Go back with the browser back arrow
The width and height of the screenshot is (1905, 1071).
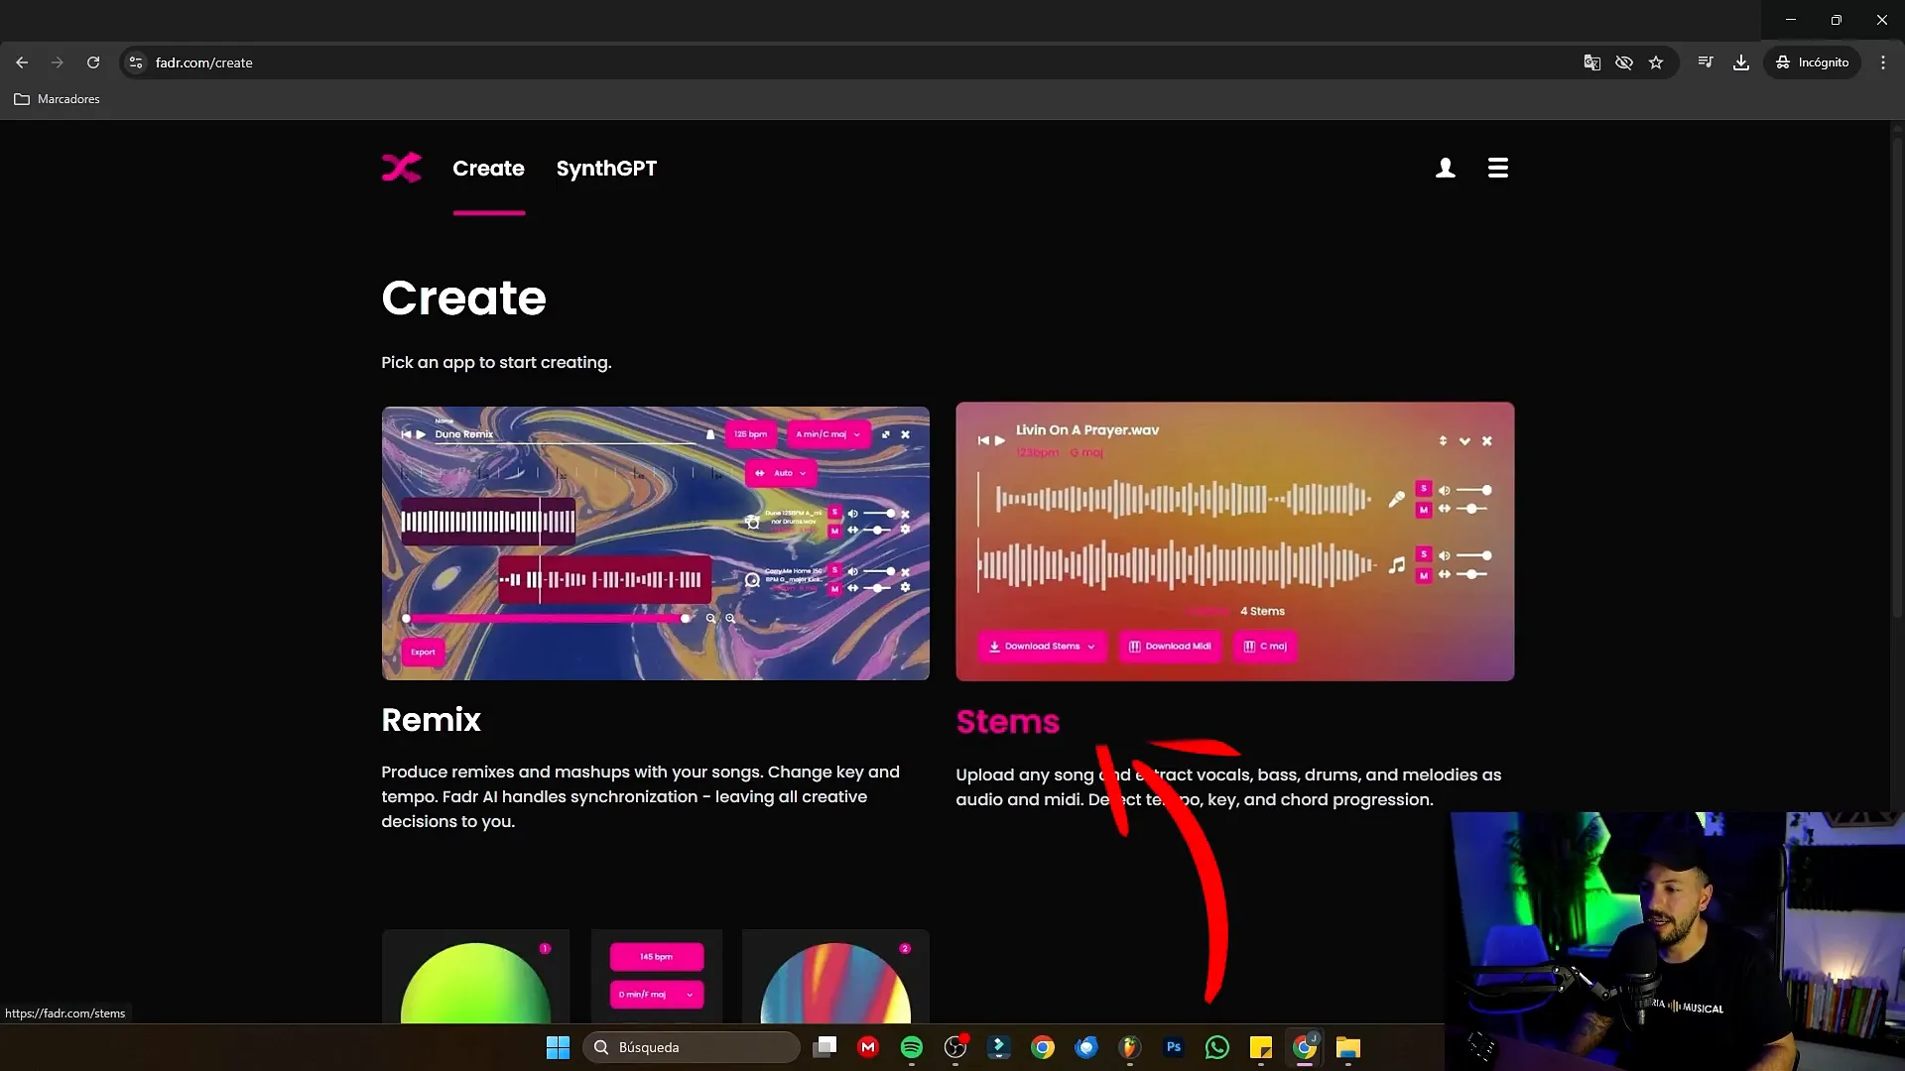point(22,62)
